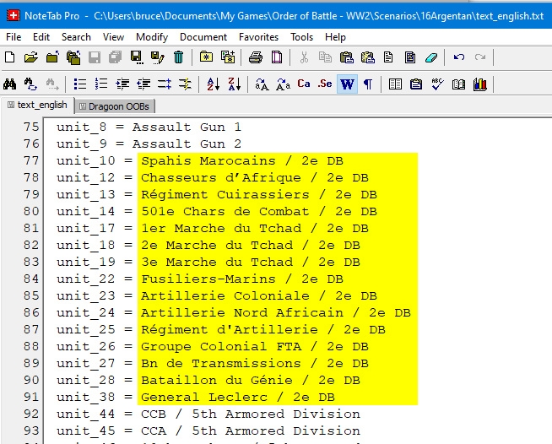This screenshot has height=444, width=552.
Task: Open the Modify menu
Action: coord(152,37)
